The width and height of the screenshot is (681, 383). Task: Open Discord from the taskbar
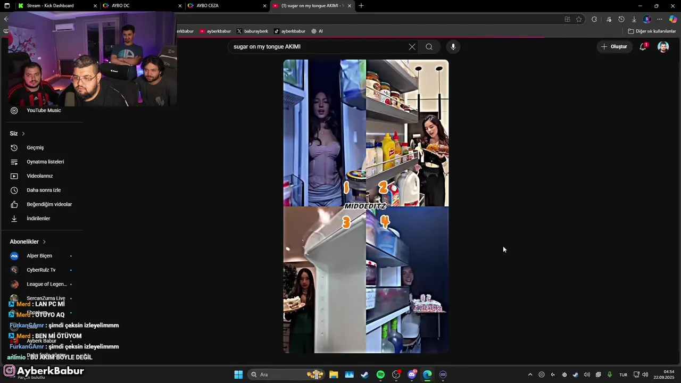click(x=412, y=374)
